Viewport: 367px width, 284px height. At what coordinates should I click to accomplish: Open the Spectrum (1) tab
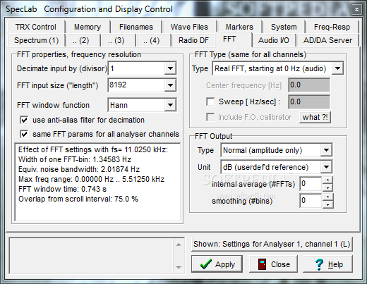(x=36, y=40)
